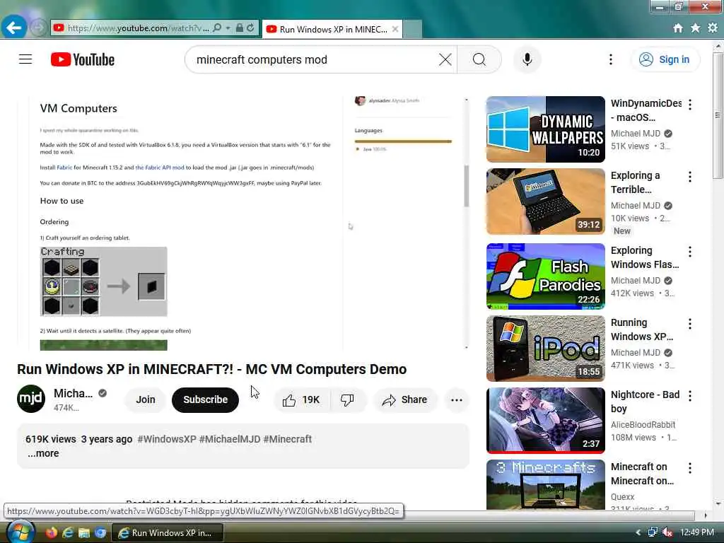Open WinDynamicDes video title
Image resolution: width=724 pixels, height=543 pixels.
click(646, 110)
